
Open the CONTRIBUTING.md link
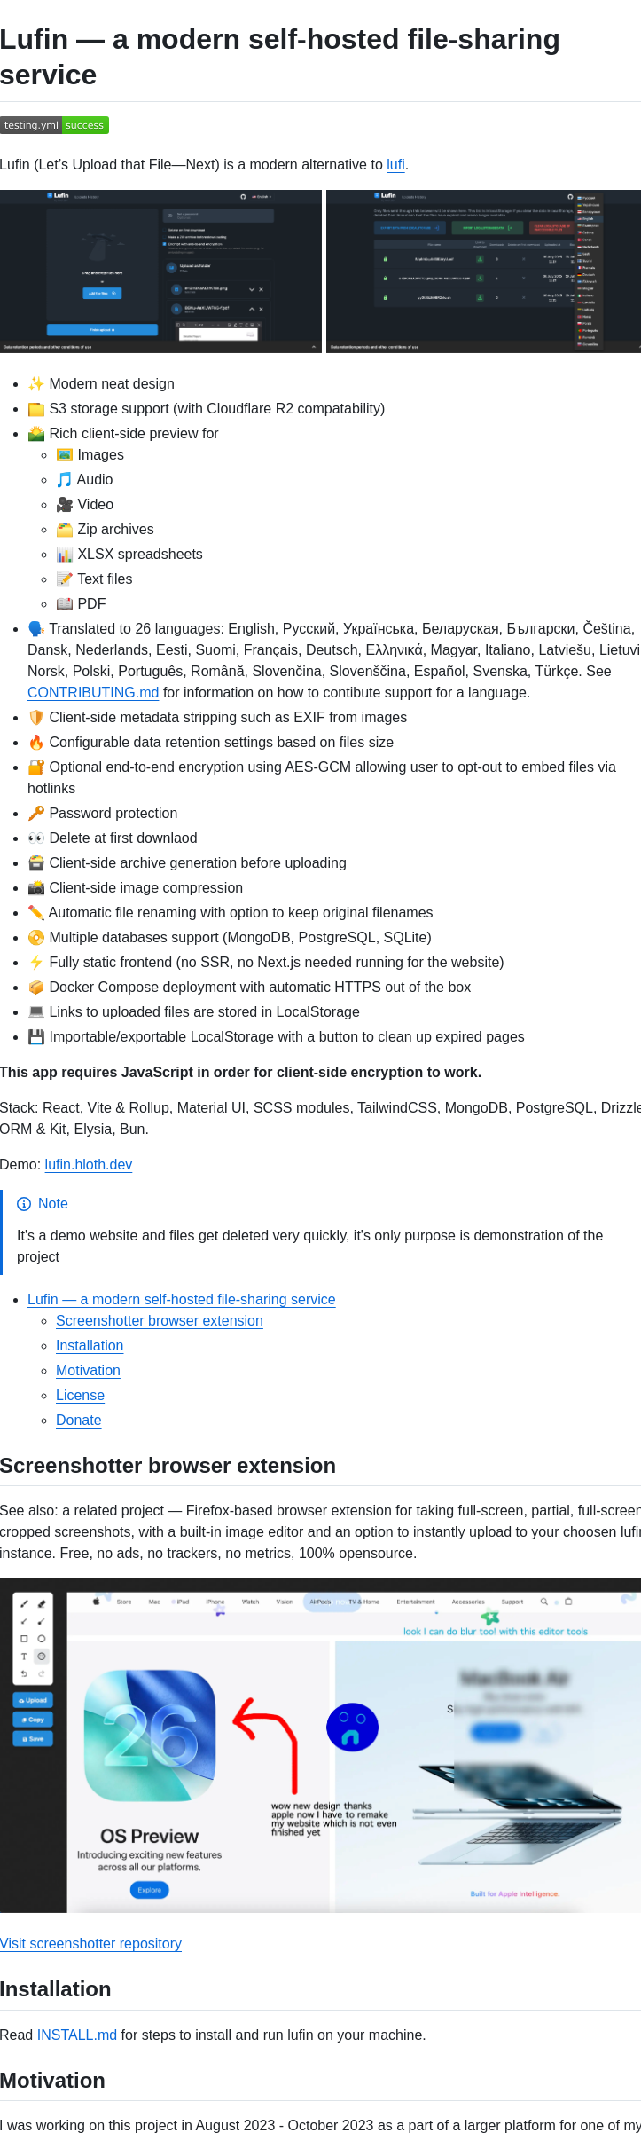(x=93, y=692)
